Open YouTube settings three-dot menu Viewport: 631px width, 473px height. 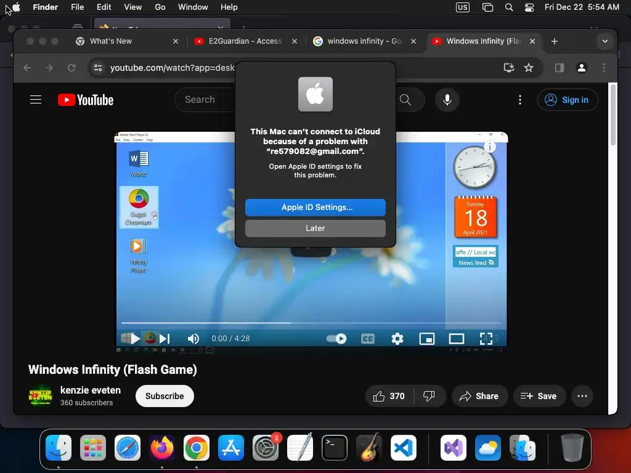(x=520, y=100)
